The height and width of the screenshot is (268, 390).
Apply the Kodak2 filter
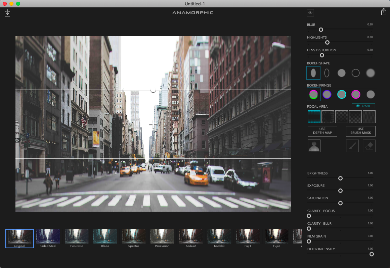[191, 238]
